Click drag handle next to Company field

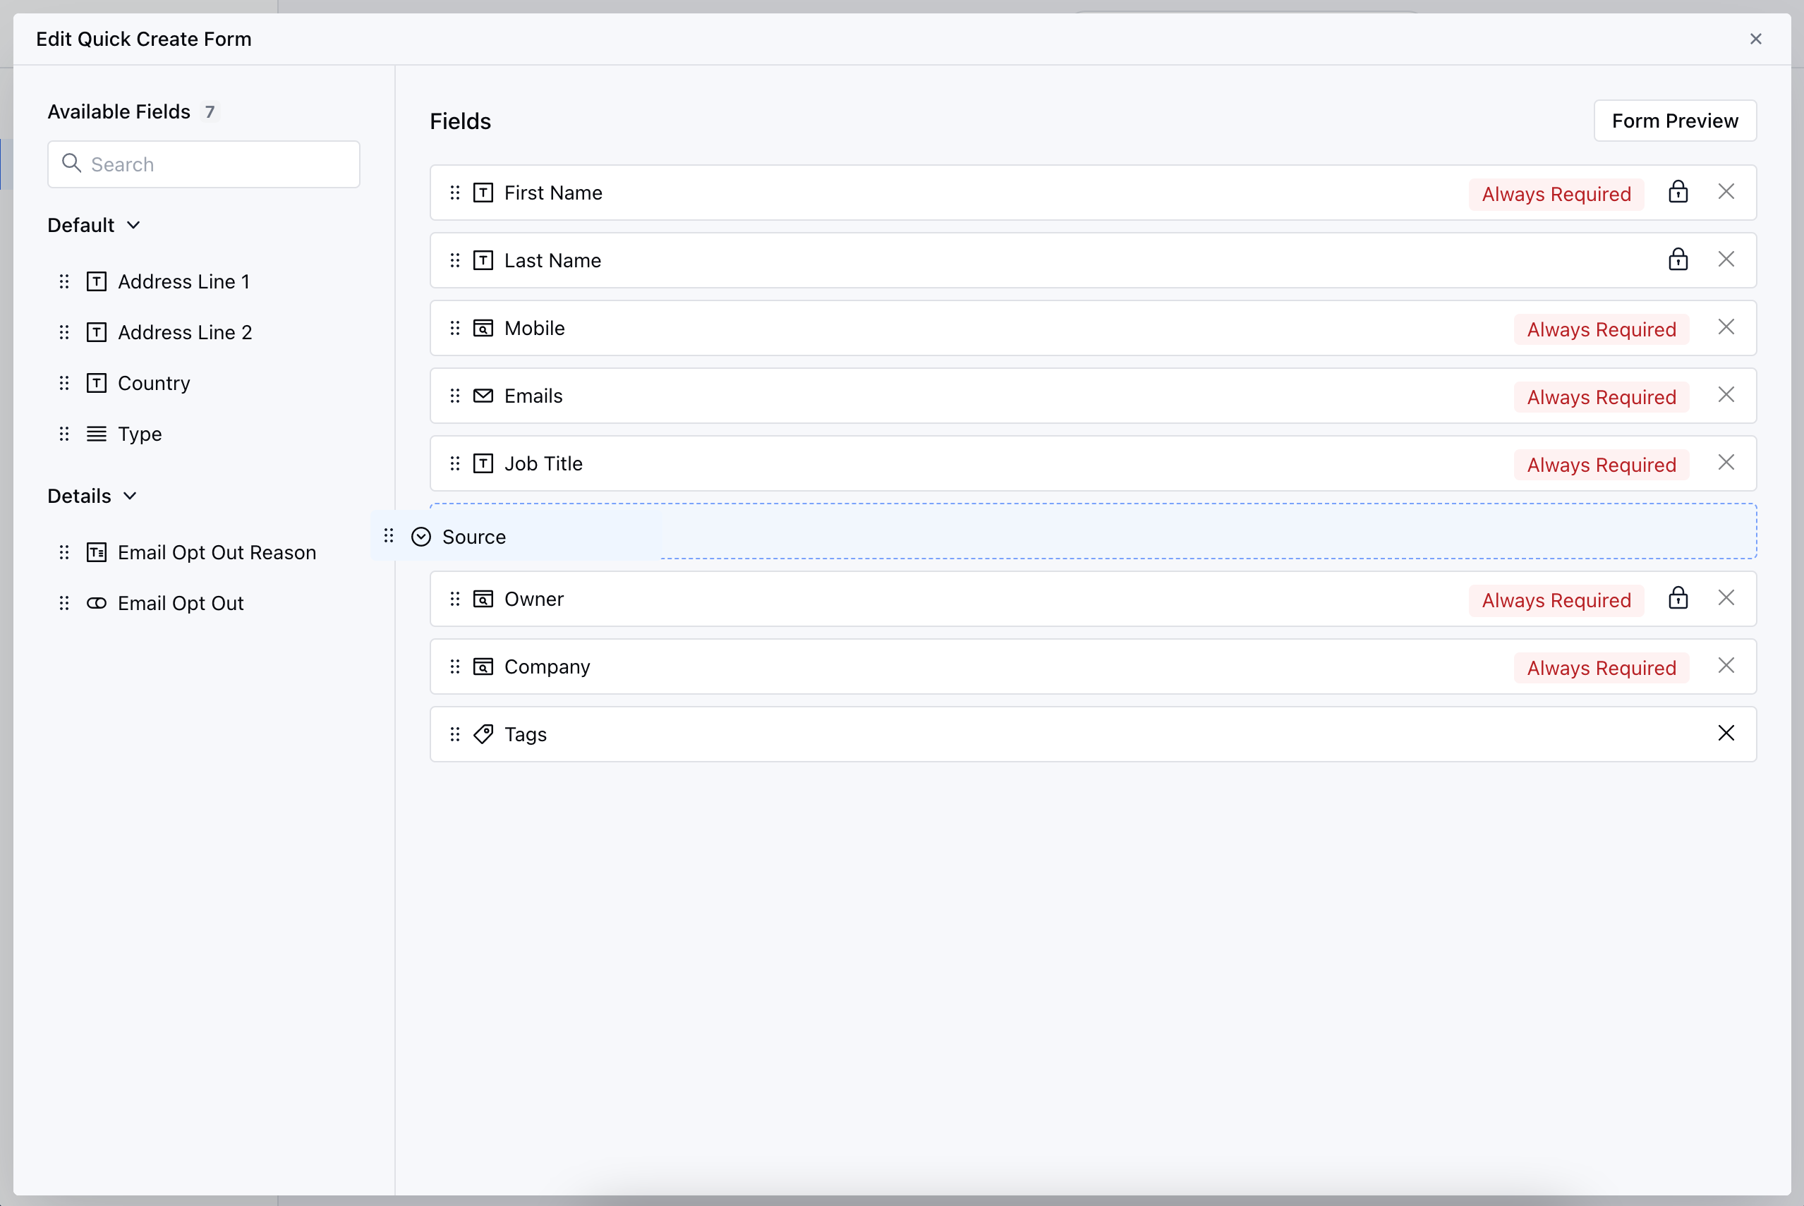454,667
